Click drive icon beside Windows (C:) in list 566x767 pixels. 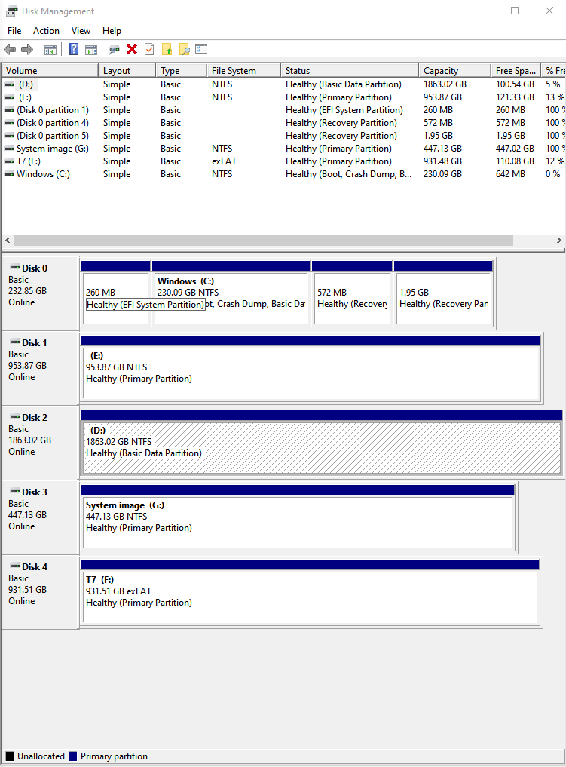click(9, 174)
